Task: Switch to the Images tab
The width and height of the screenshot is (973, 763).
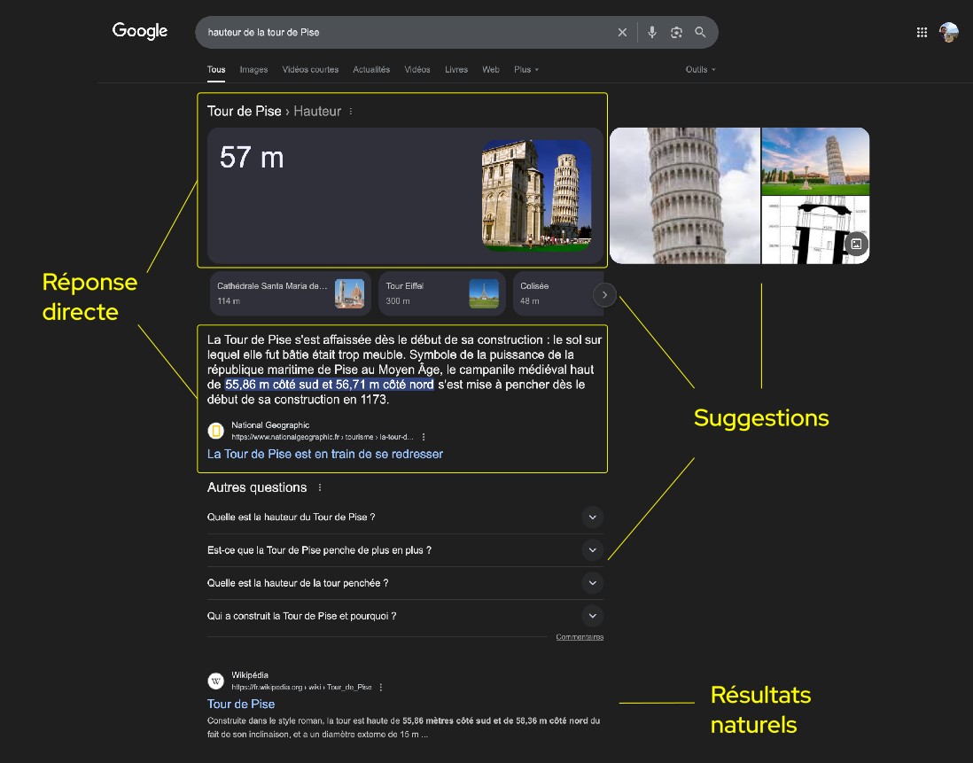Action: pos(253,70)
